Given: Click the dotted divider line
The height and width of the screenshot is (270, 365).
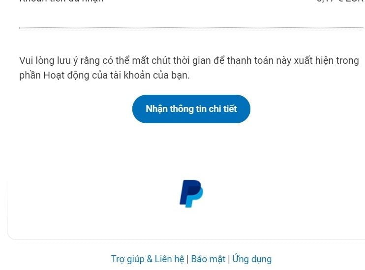Looking at the screenshot, I should (191, 27).
